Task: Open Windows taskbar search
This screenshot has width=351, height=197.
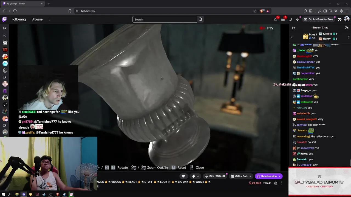Action: tap(10, 194)
